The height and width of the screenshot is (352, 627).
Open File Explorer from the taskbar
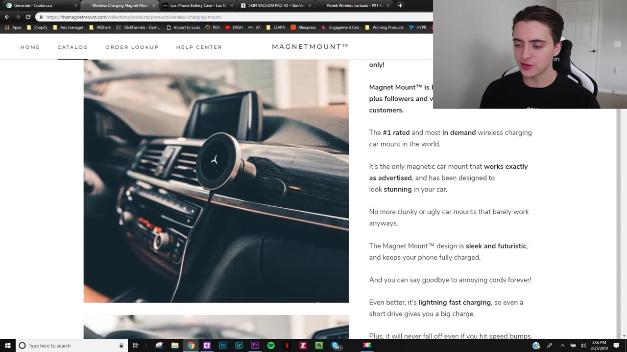click(175, 346)
